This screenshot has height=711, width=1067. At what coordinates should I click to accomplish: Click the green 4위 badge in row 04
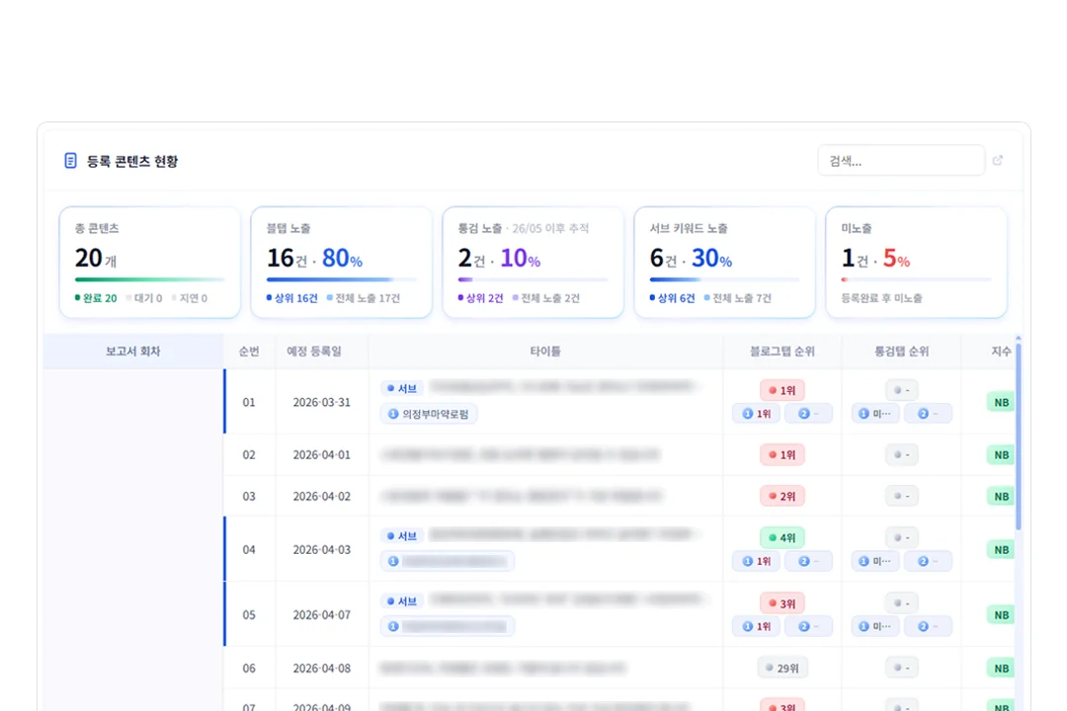pos(781,537)
